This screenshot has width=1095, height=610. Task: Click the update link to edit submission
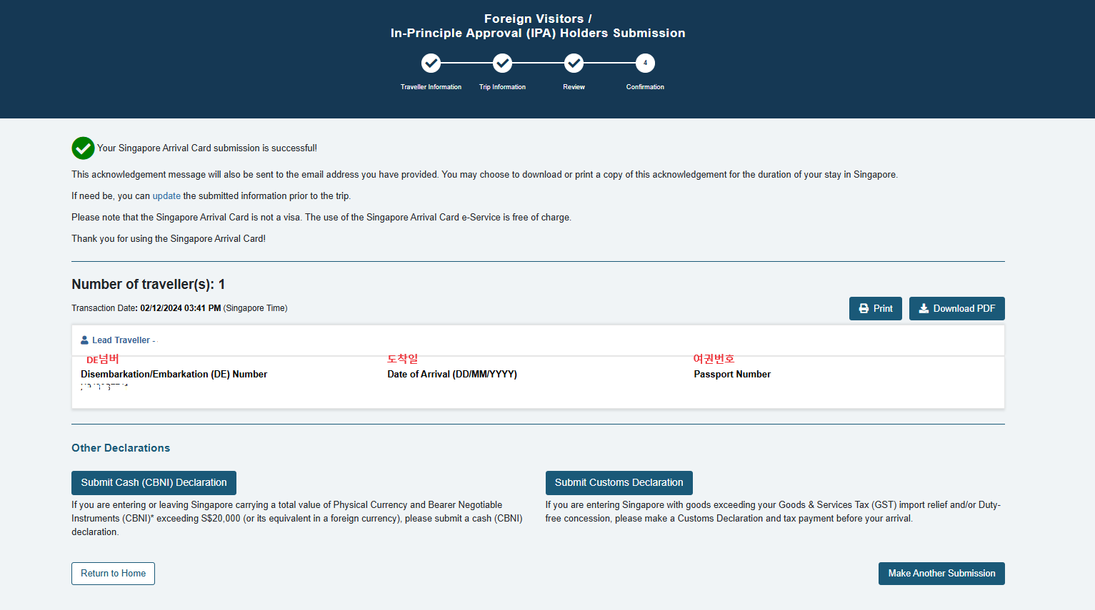(x=166, y=196)
